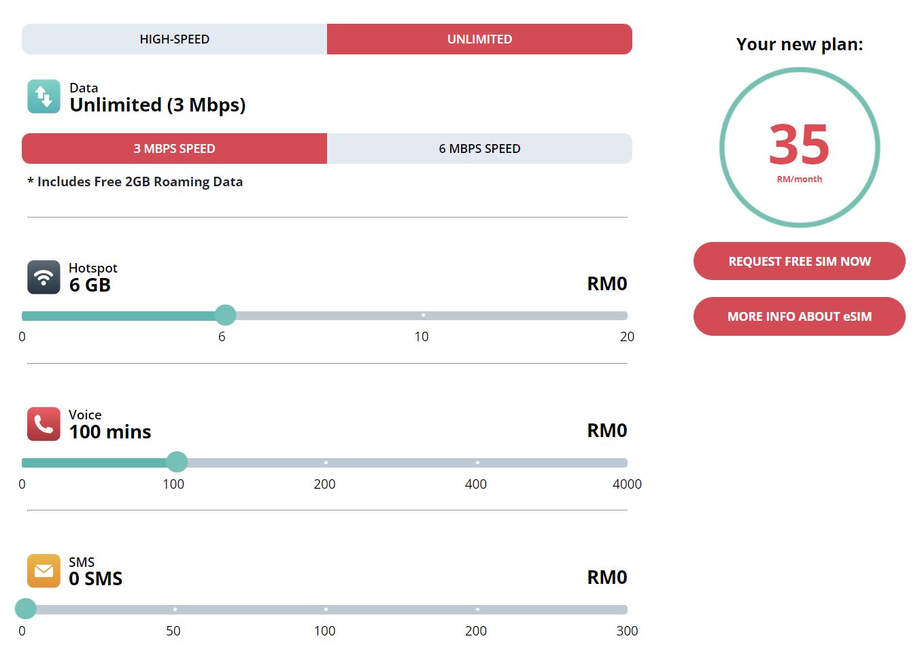
Task: Click the 10 GB tick on Hotspot slider
Action: click(x=423, y=315)
